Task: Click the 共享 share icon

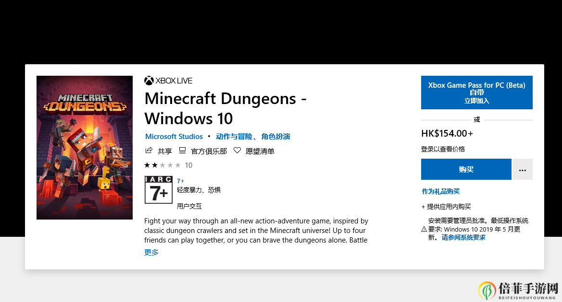Action: 149,151
